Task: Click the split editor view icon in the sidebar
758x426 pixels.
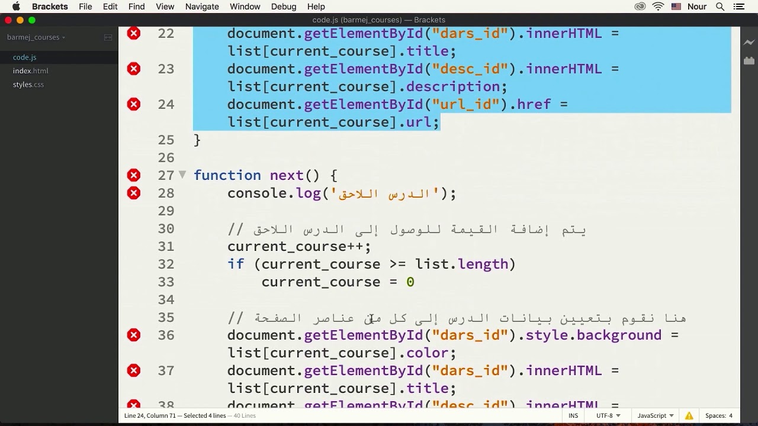Action: [x=108, y=37]
